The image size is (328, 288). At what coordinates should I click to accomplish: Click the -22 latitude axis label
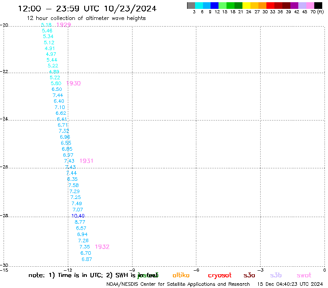(x=4, y=71)
